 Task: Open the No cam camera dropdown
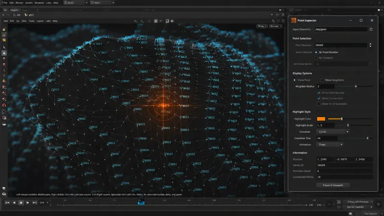coord(276,26)
